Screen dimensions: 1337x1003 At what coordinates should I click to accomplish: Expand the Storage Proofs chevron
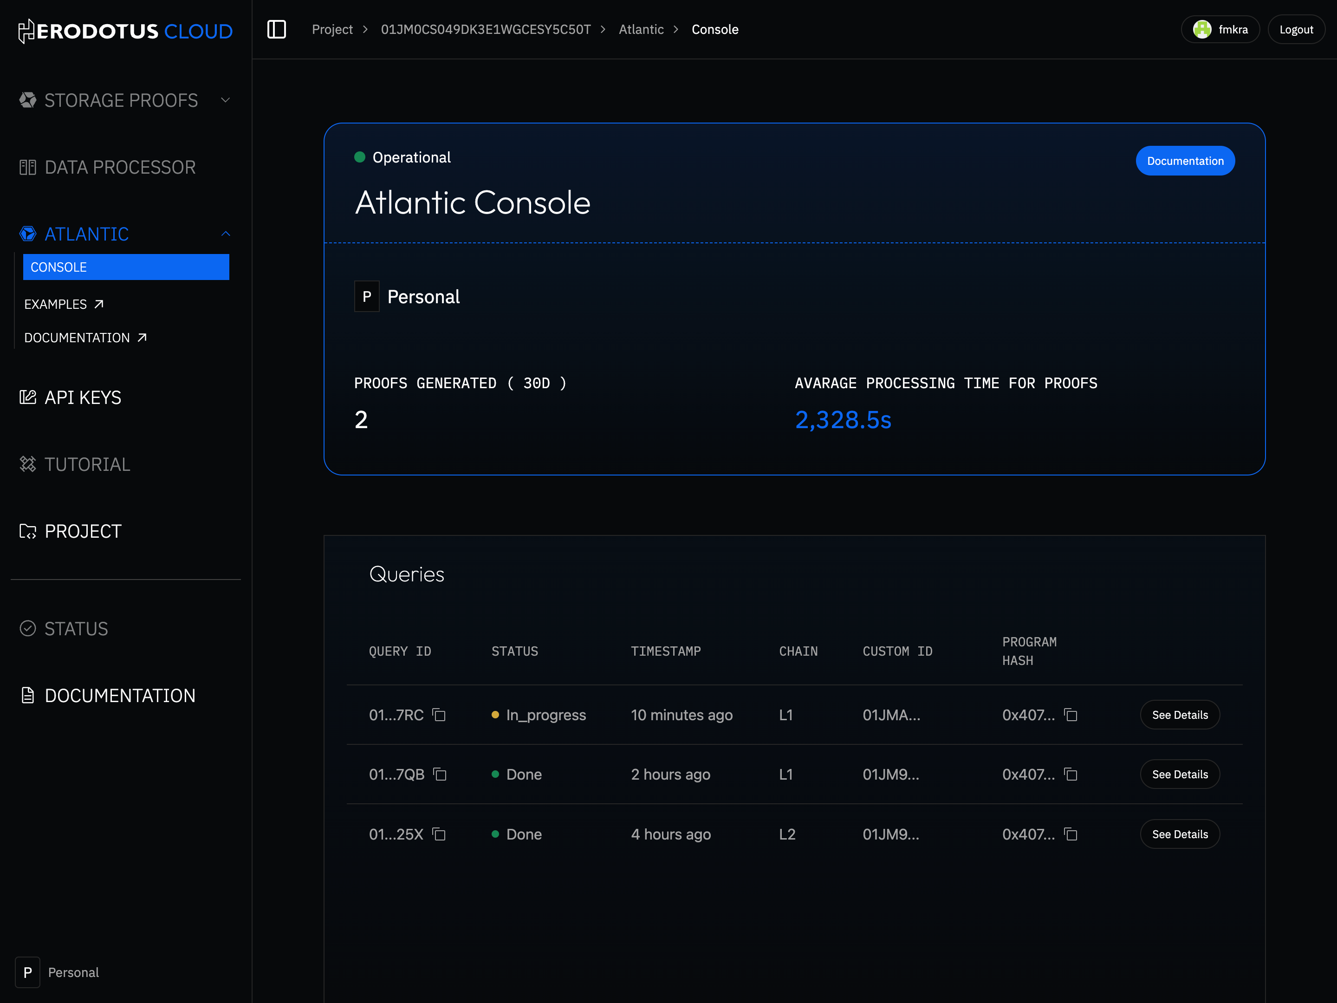226,100
